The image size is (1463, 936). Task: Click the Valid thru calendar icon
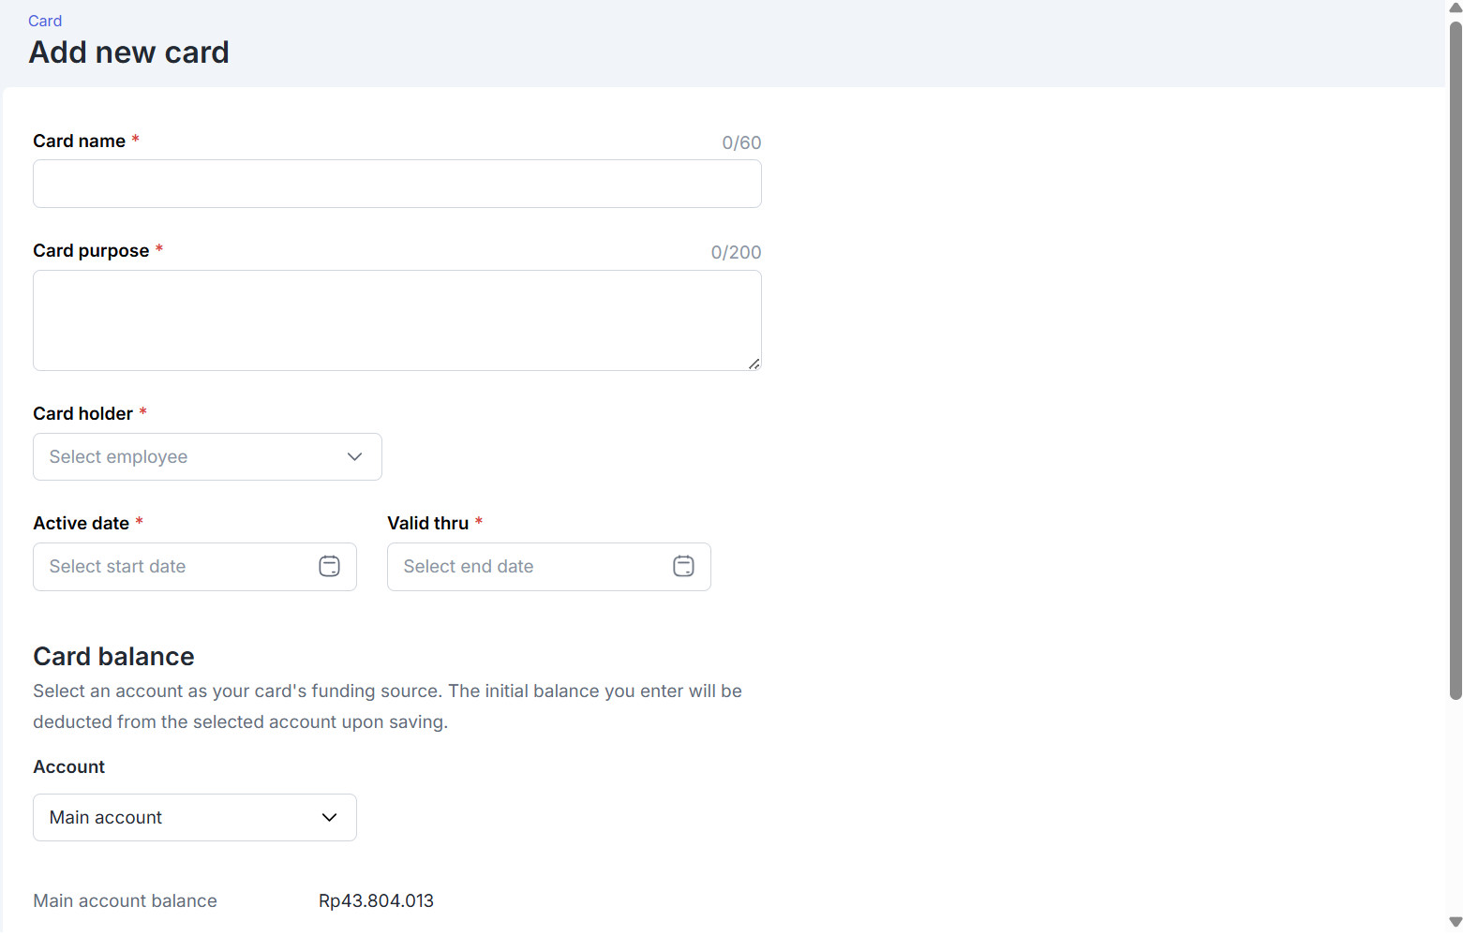coord(683,567)
